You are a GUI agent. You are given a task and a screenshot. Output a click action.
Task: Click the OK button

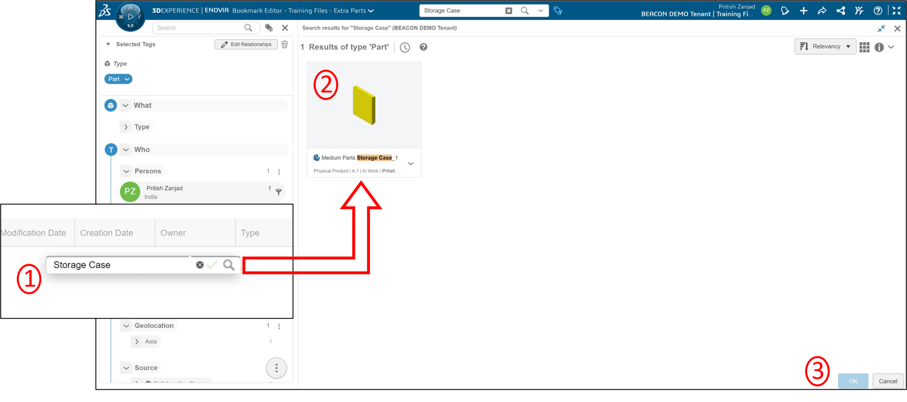coord(853,381)
